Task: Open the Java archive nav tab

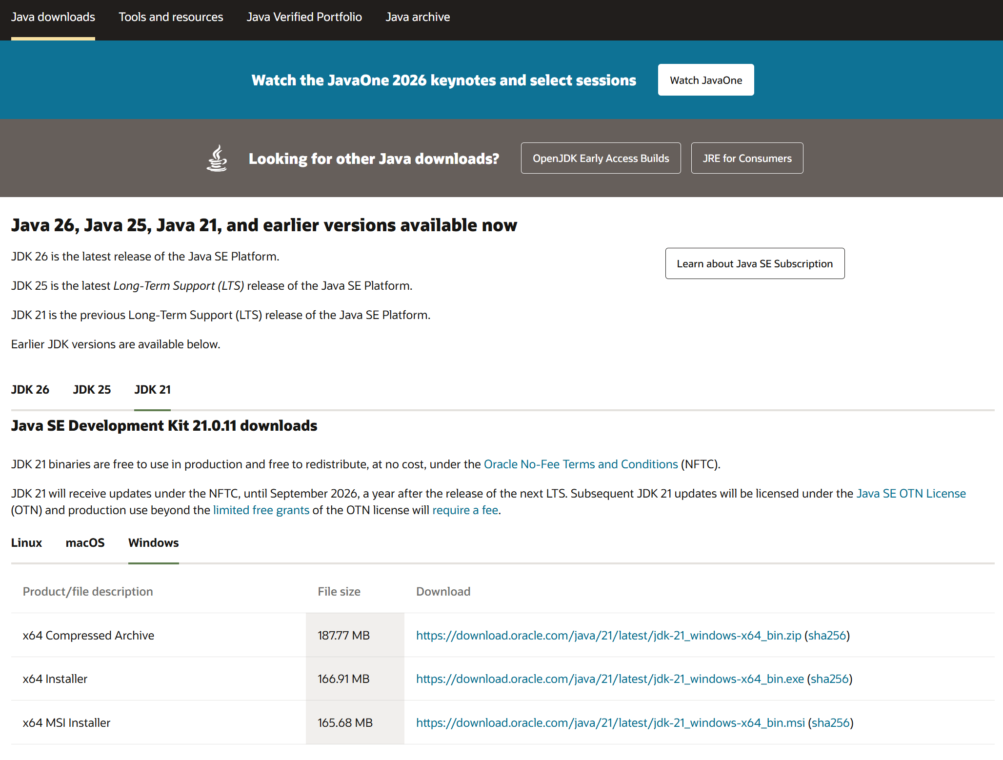Action: (418, 17)
